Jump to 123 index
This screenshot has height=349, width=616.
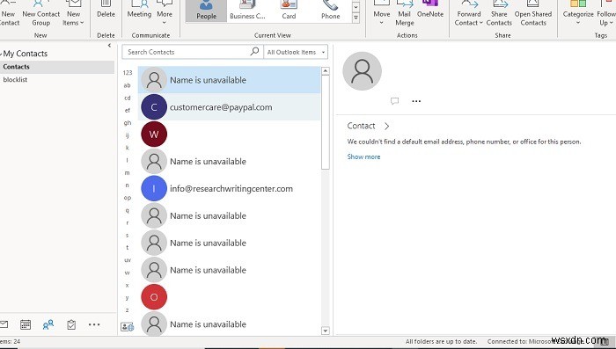point(128,73)
